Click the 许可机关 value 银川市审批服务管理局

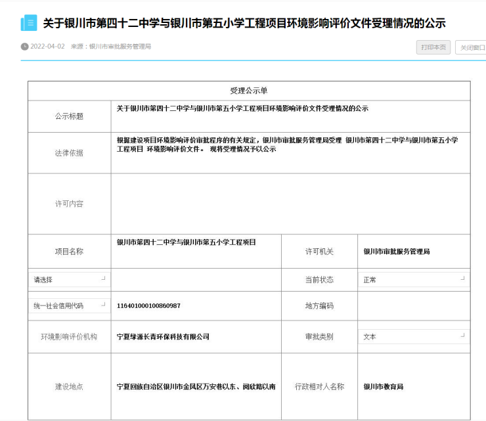(397, 252)
